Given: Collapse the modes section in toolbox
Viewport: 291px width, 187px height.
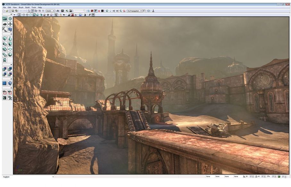Looking at the screenshot, I should point(11,14).
